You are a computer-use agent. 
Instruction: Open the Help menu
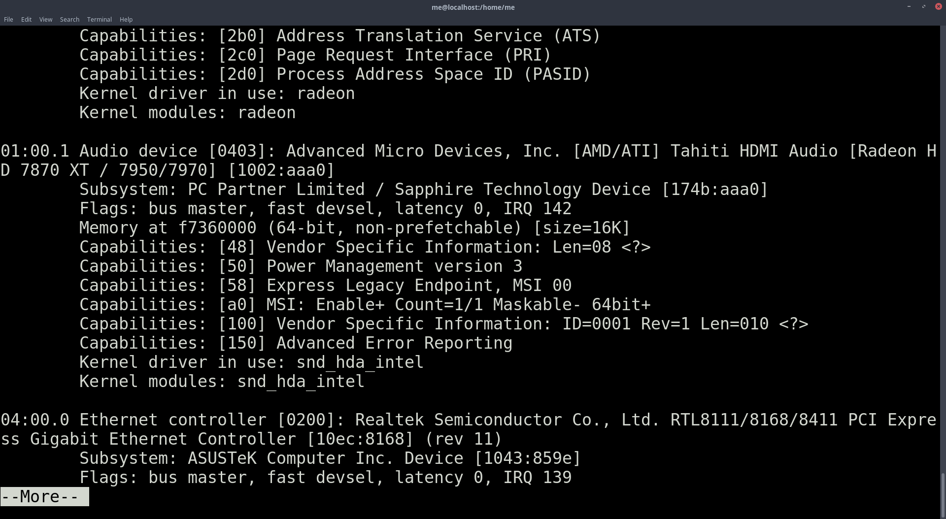[126, 19]
